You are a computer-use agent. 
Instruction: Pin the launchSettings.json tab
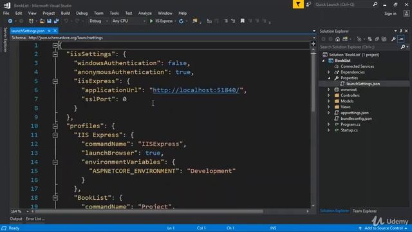pyautogui.click(x=49, y=31)
